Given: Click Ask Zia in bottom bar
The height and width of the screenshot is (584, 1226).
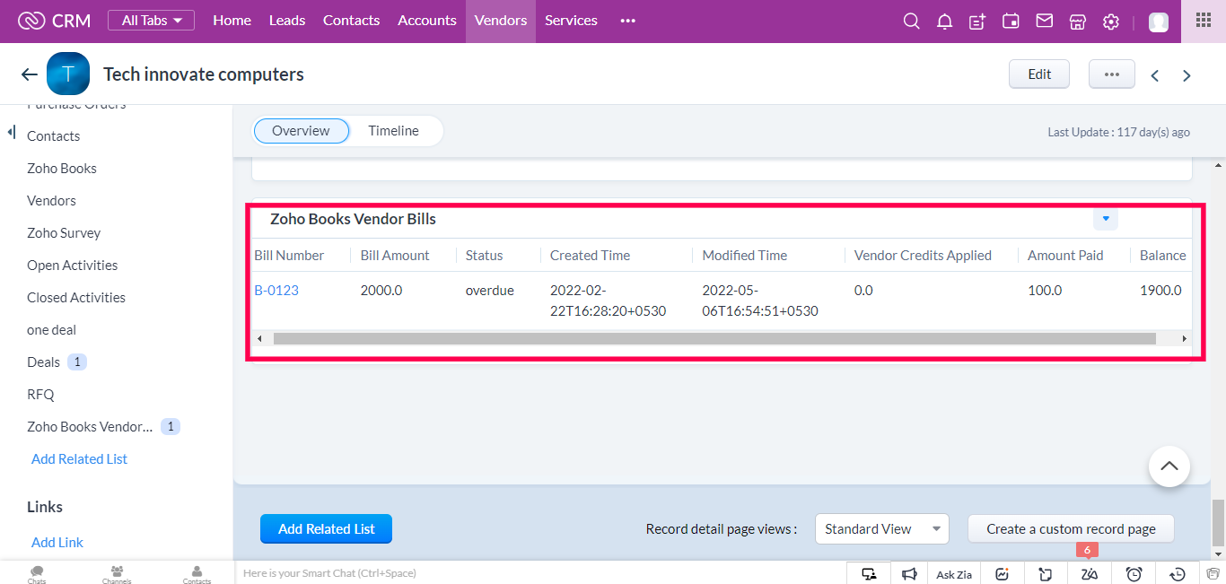Looking at the screenshot, I should [x=954, y=574].
